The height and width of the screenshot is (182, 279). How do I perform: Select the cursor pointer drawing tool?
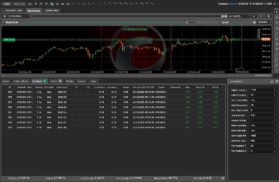coord(277,12)
